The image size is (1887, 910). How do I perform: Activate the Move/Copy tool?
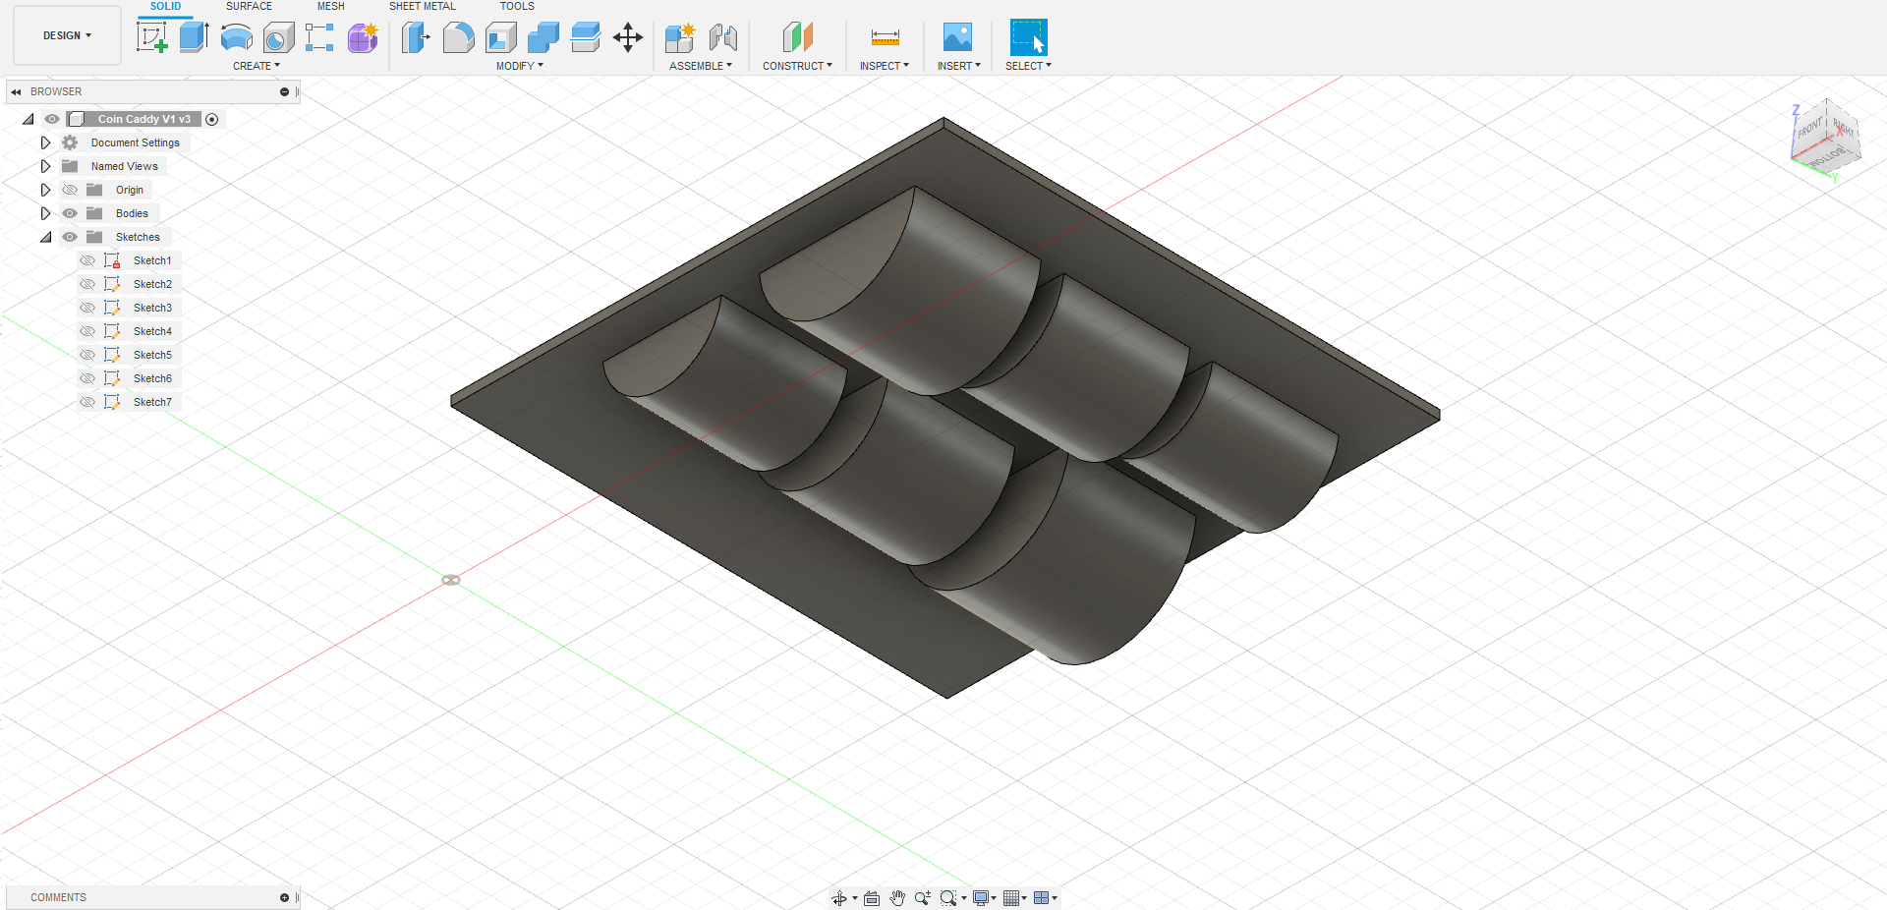(x=627, y=37)
